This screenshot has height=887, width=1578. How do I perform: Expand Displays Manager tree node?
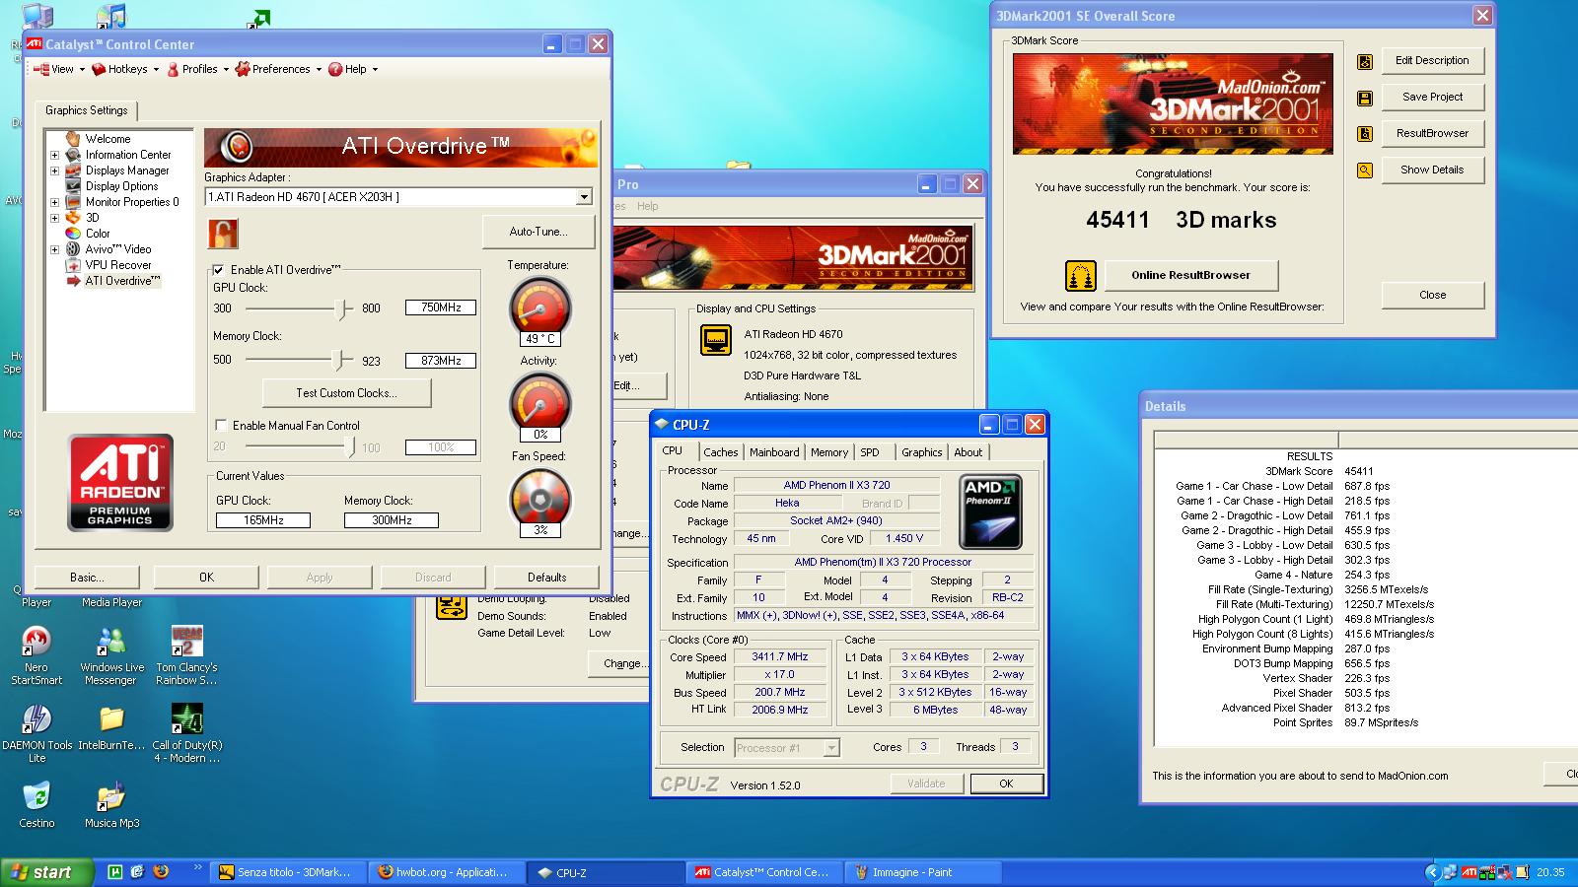54,171
